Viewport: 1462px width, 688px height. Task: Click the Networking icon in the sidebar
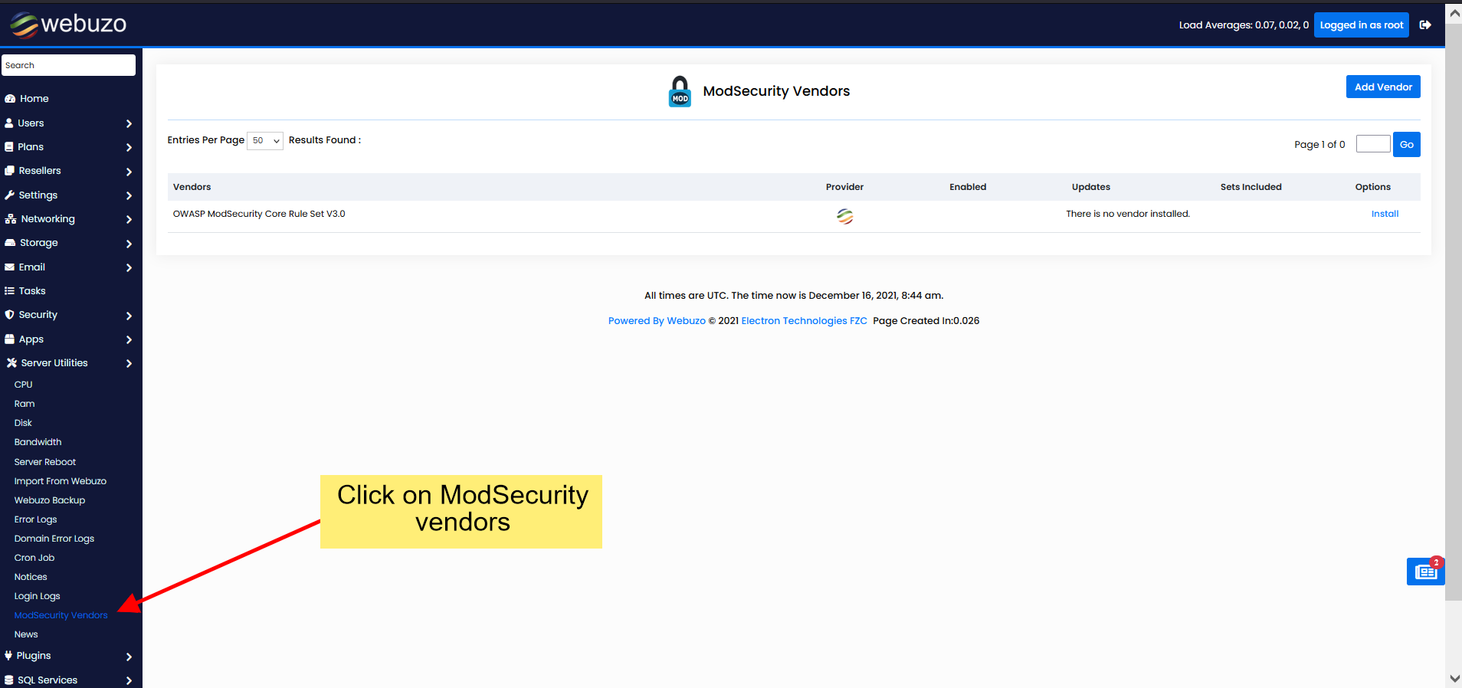pos(11,219)
